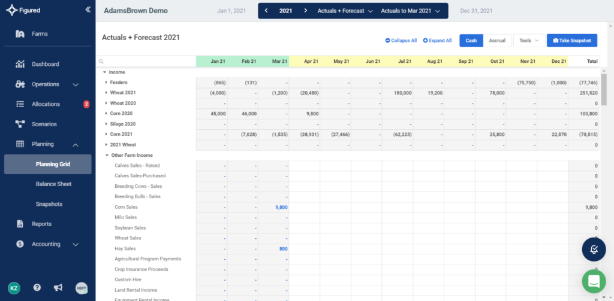Viewport: 614px width, 301px height.
Task: Expand the Wheat 2021 row
Action: [106, 93]
